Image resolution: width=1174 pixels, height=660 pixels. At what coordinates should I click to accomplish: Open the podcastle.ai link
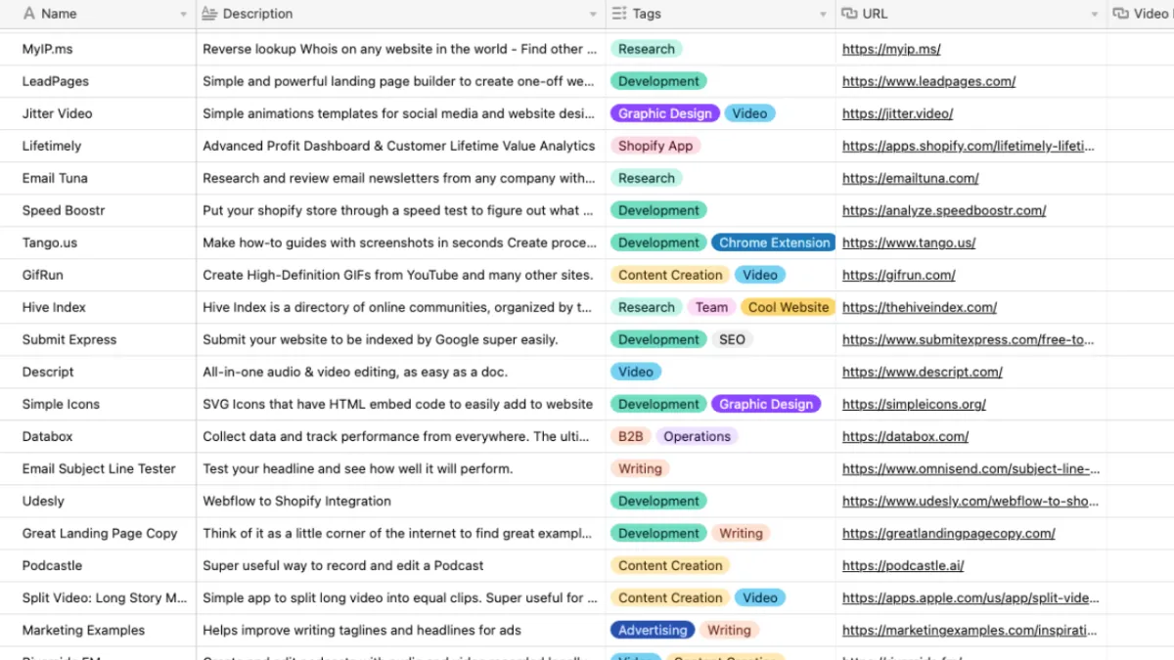(903, 565)
